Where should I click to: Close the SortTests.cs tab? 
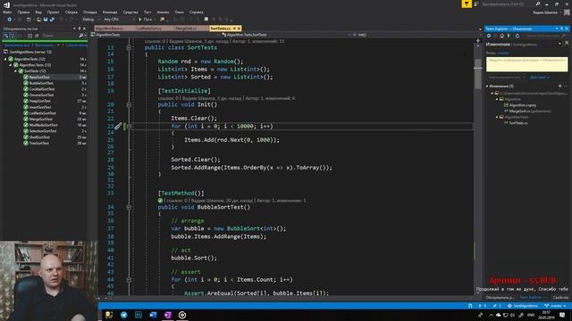click(239, 28)
